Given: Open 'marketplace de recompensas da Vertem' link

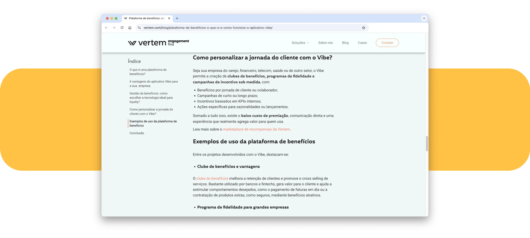Looking at the screenshot, I should 256,129.
